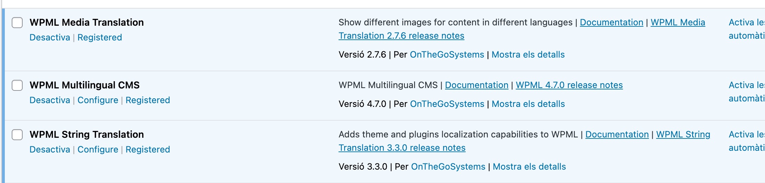Click Registered under WPML Multilingual CMS

(x=148, y=100)
